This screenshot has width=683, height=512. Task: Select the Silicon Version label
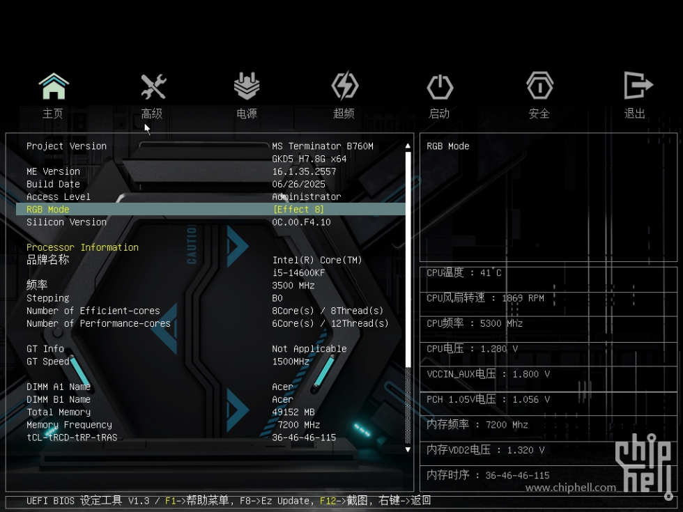coord(66,222)
